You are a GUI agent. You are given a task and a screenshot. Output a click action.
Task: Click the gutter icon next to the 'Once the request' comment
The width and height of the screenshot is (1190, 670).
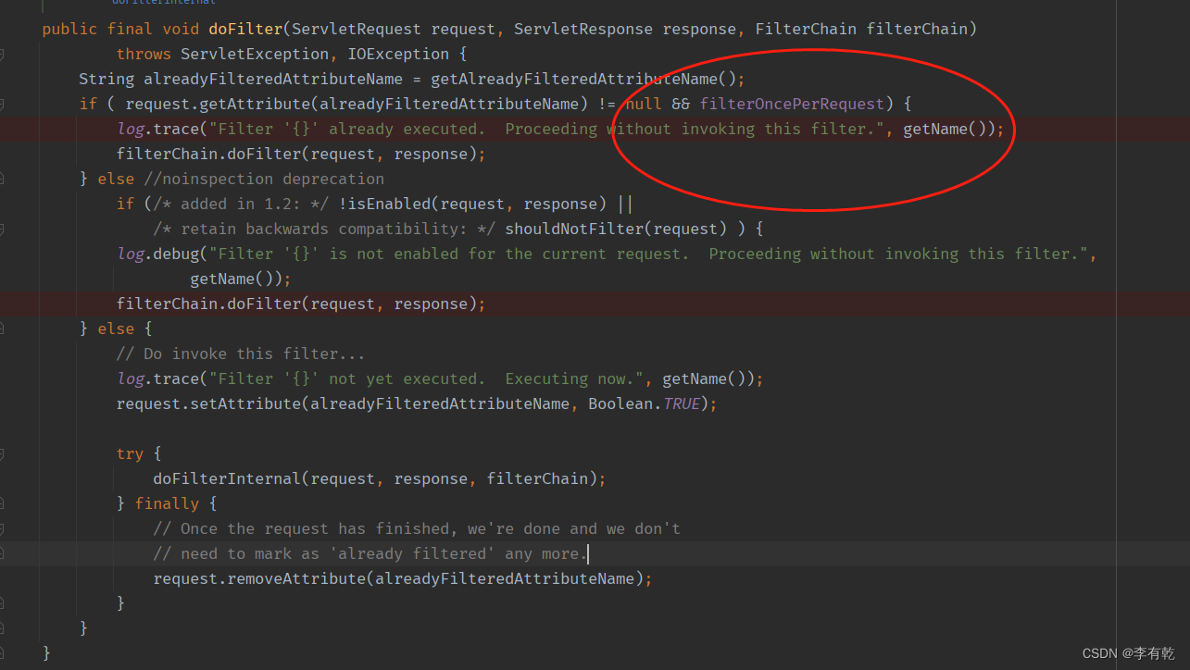click(x=5, y=527)
